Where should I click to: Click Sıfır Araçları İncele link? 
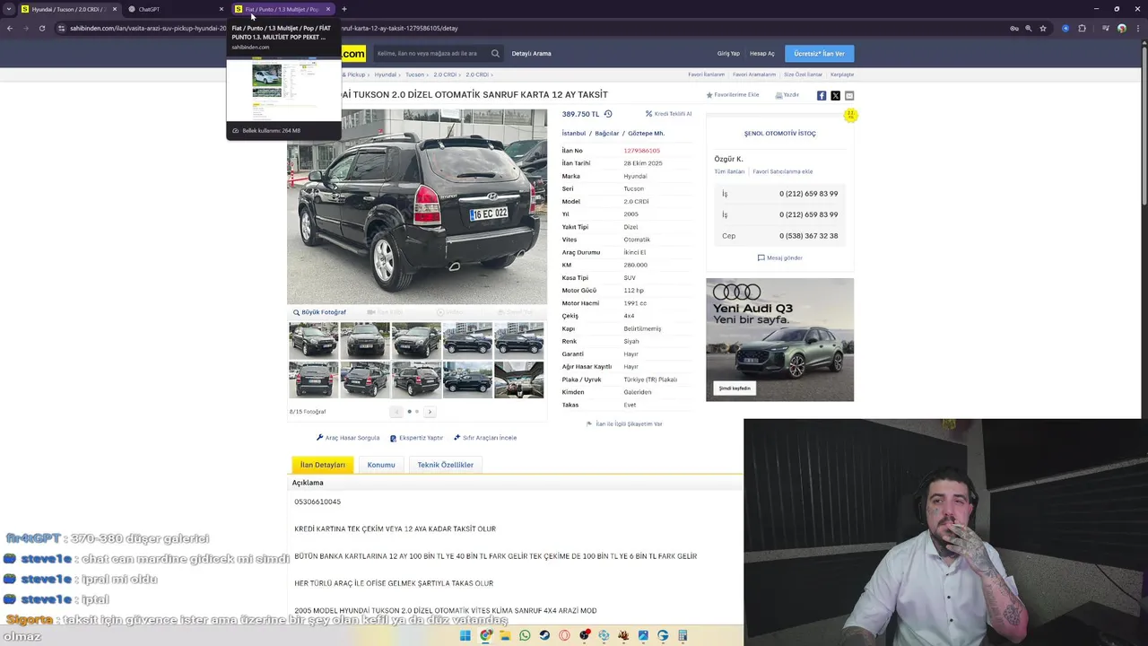coord(485,438)
